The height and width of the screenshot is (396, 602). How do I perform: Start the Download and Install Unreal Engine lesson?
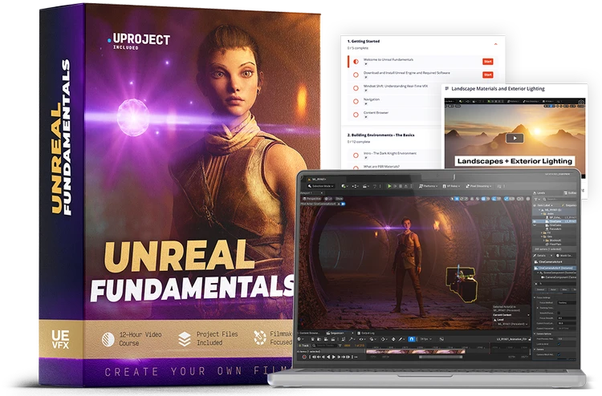487,75
